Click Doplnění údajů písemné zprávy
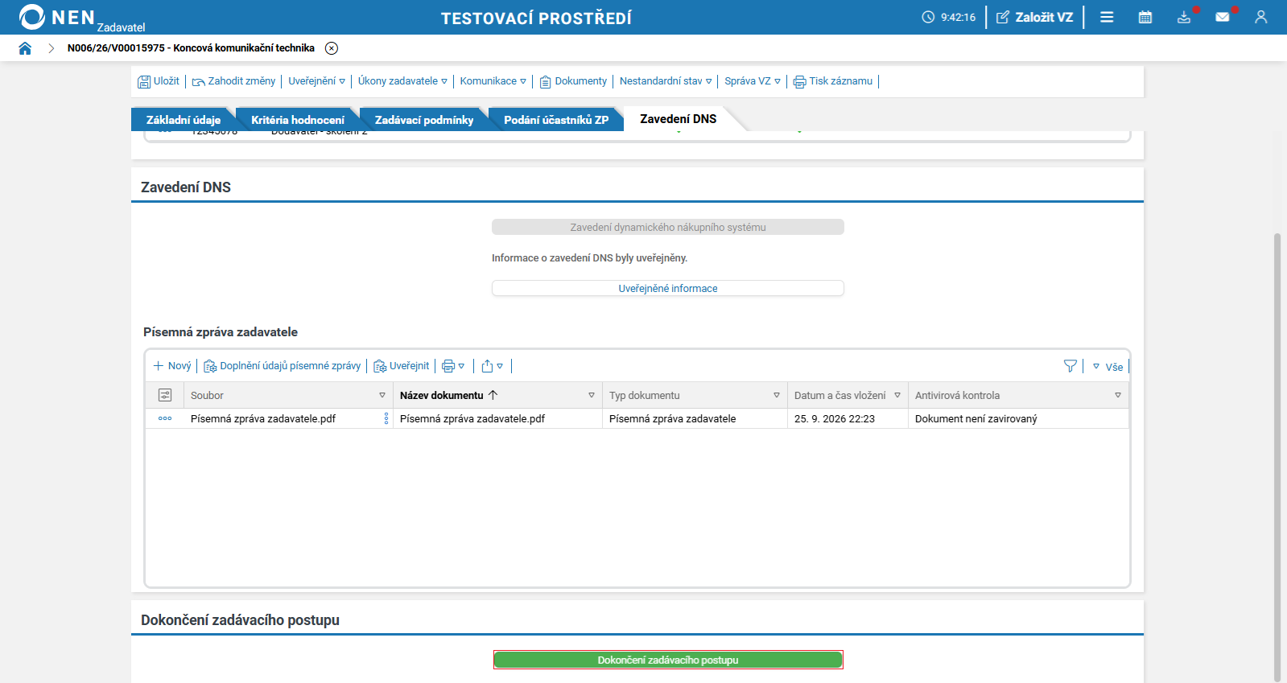This screenshot has width=1287, height=683. (283, 366)
